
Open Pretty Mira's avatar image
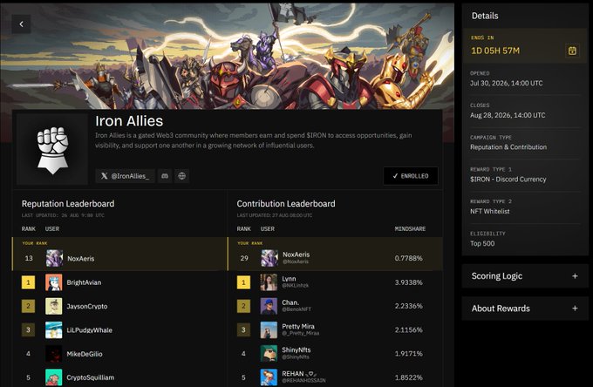coord(269,330)
